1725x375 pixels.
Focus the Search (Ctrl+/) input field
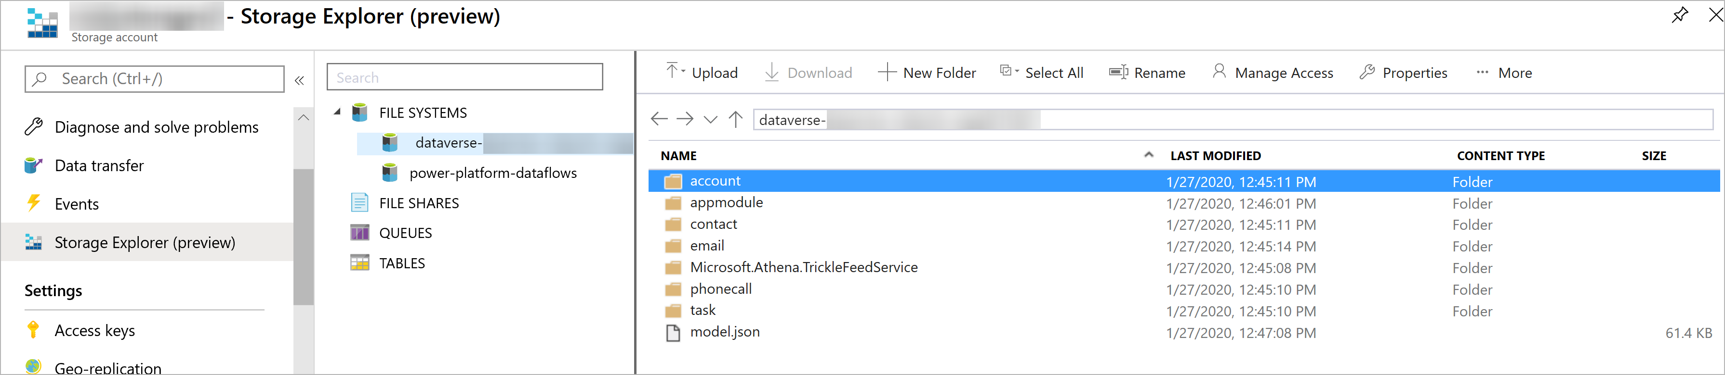[155, 79]
